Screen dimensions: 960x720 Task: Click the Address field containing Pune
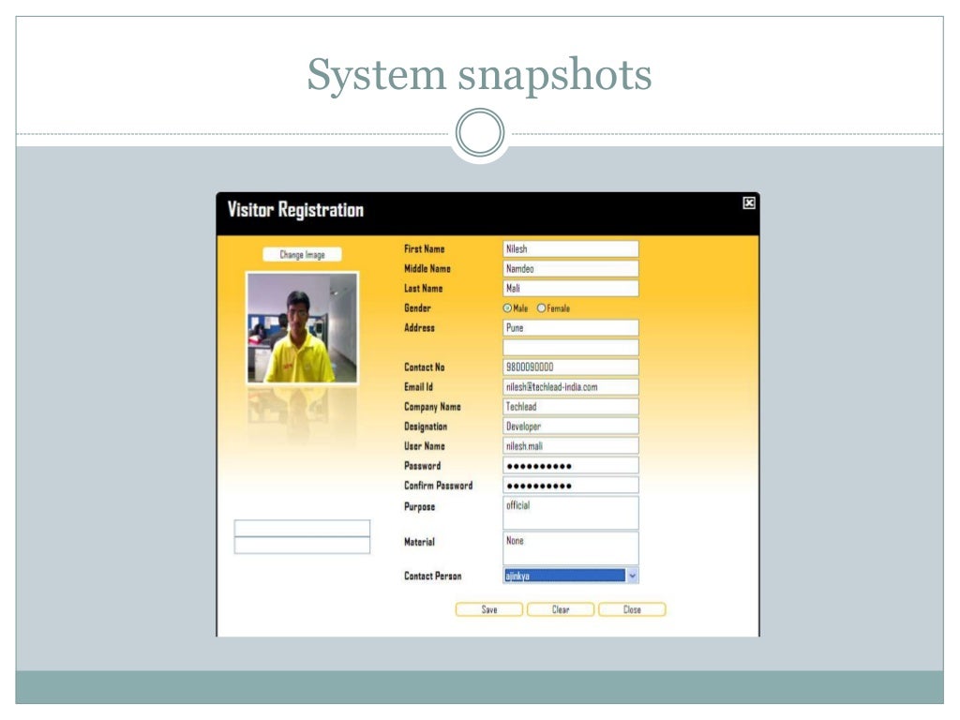click(x=571, y=328)
